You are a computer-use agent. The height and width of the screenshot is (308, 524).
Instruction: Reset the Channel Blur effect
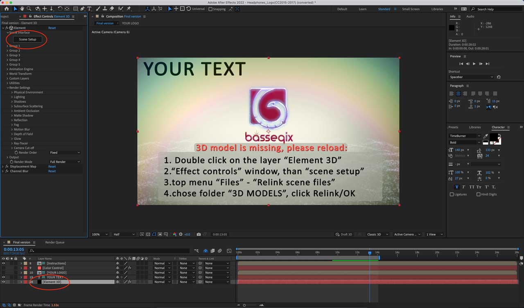click(x=52, y=171)
